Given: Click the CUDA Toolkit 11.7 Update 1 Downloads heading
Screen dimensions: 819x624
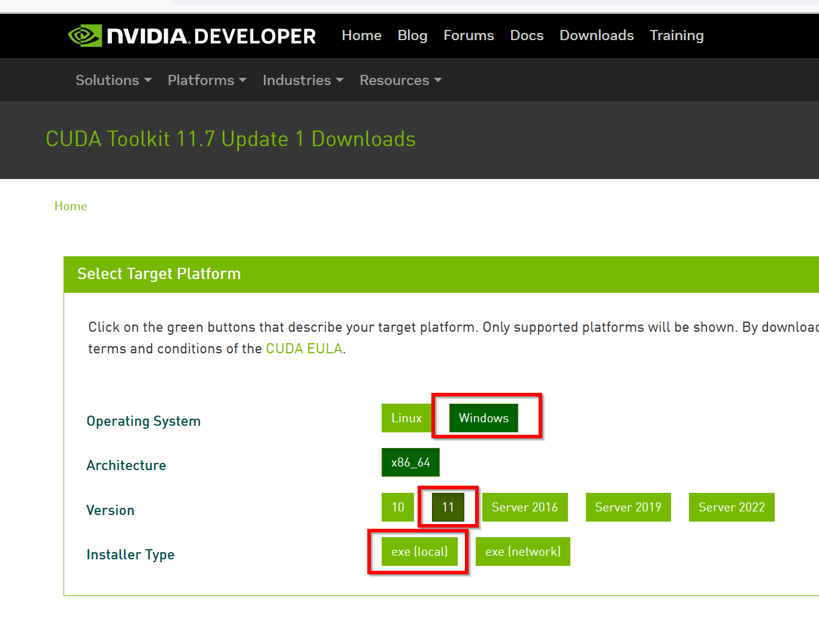Looking at the screenshot, I should pos(231,139).
